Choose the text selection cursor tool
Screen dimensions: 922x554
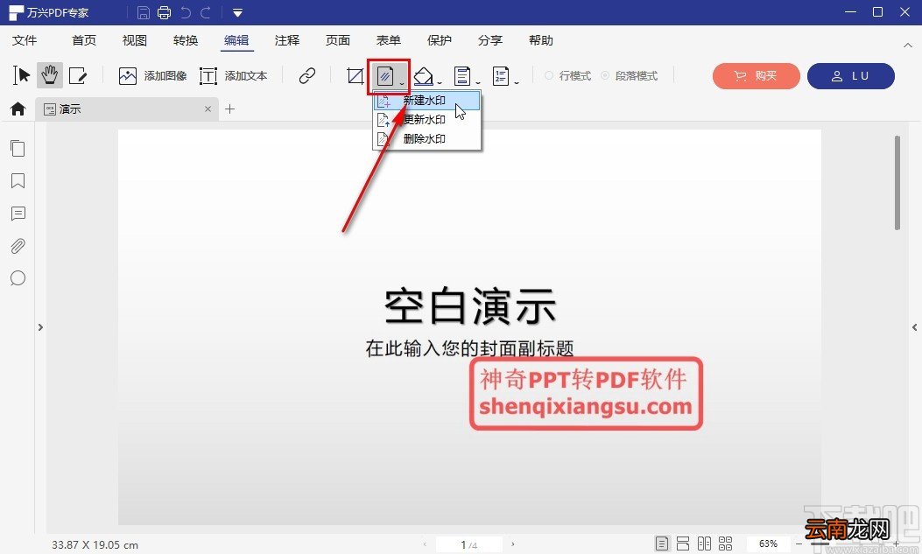(x=22, y=75)
